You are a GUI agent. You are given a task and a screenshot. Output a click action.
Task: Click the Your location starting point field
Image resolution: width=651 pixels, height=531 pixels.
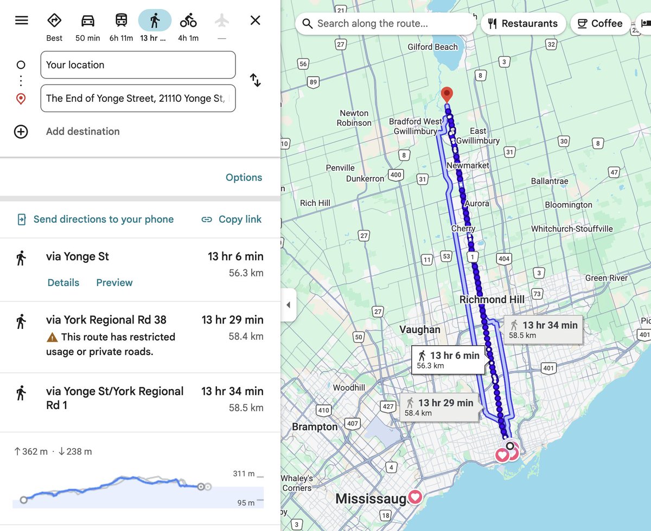pos(138,65)
